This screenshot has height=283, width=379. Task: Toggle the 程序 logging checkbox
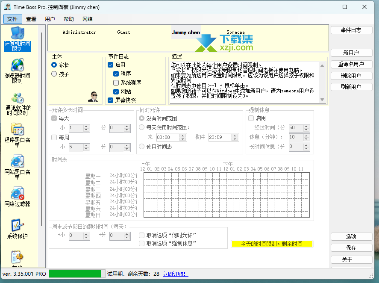116,74
